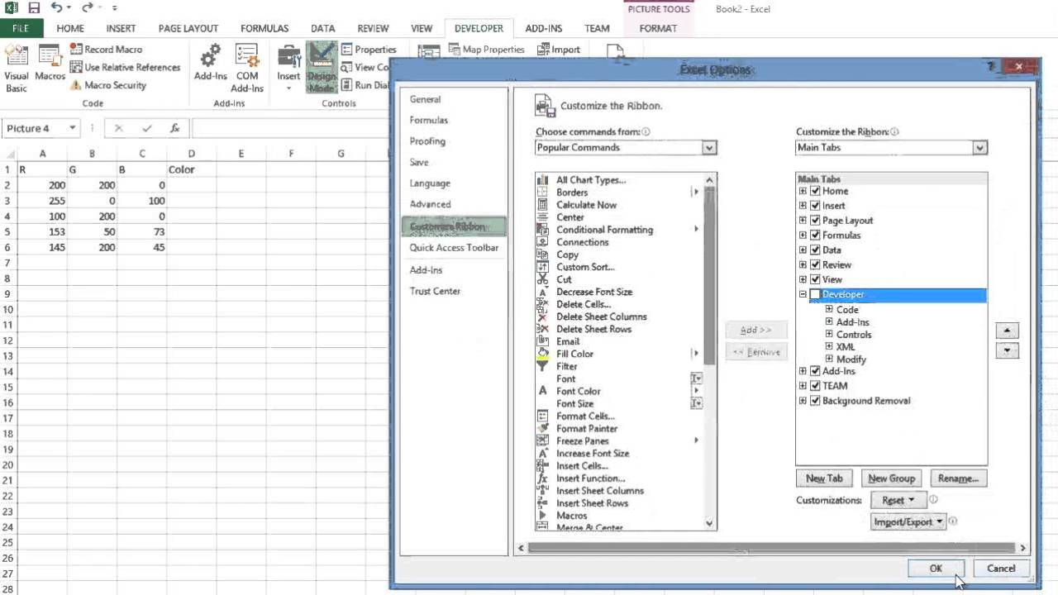
Task: Click the New Group button
Action: [x=891, y=478]
